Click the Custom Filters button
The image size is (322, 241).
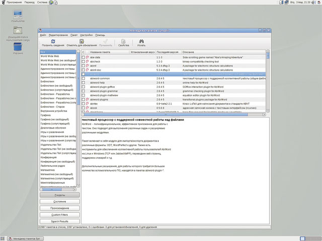59,215
